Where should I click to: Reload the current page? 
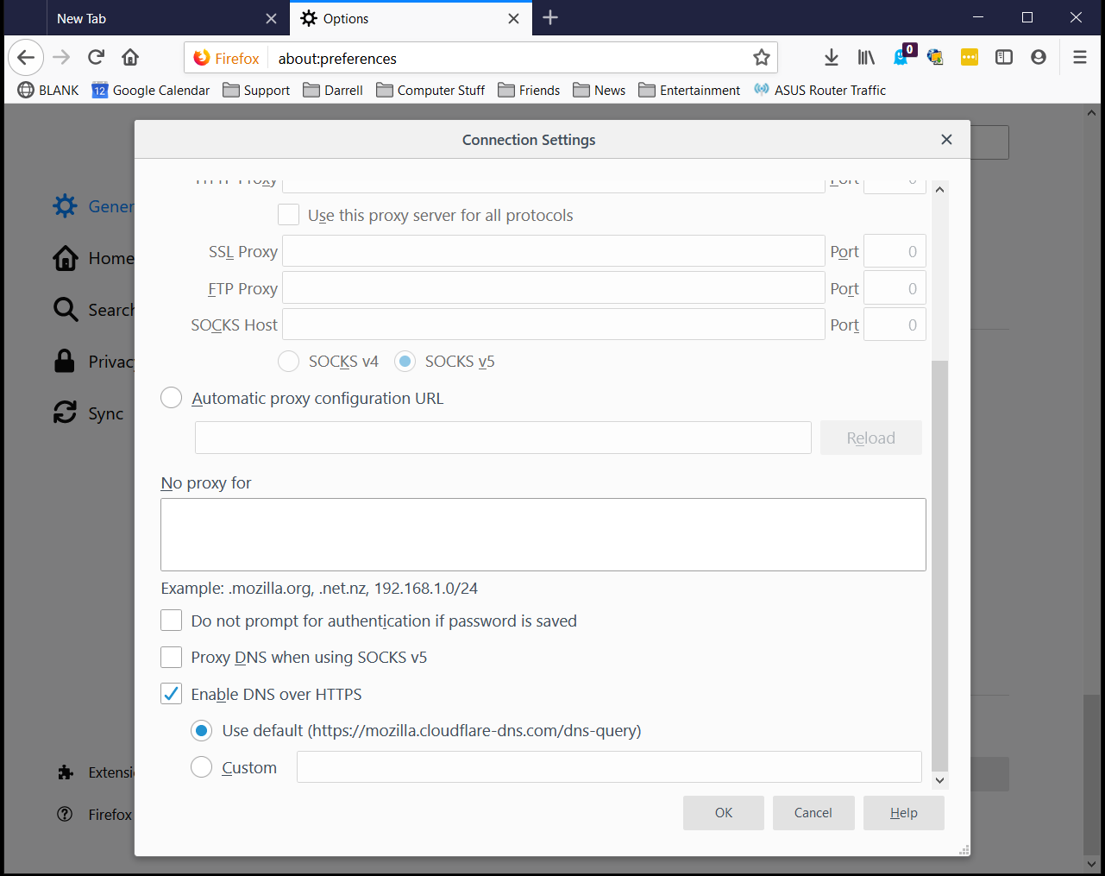click(96, 57)
